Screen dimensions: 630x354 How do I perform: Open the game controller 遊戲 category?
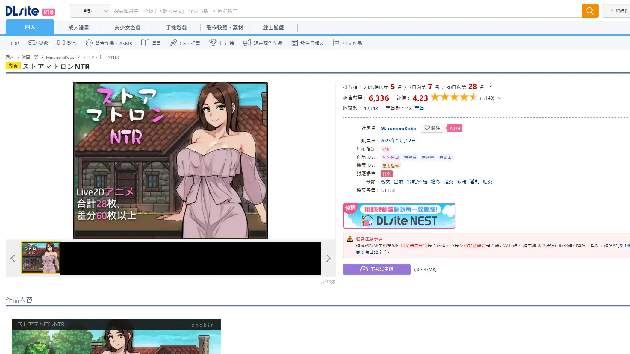coord(38,43)
